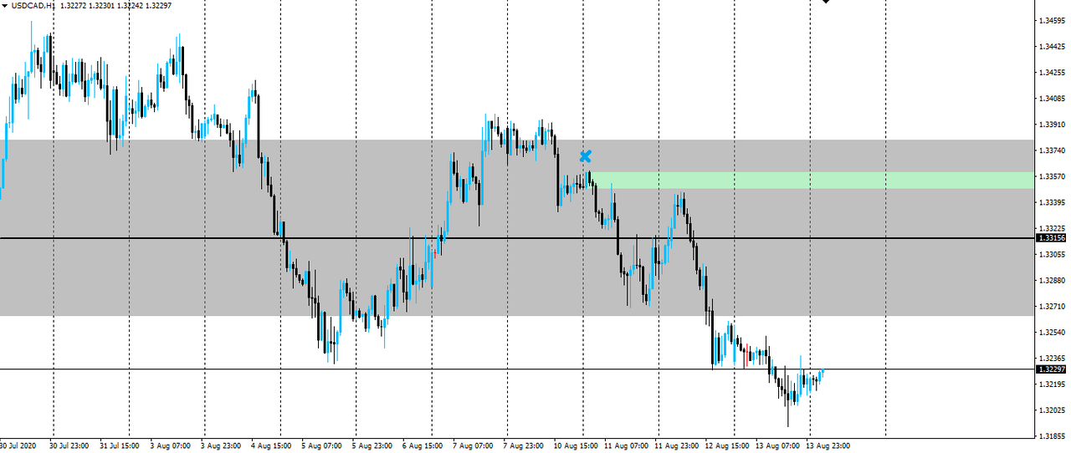The image size is (1071, 453).
Task: Click the USDCAD,H1 chart title
Action: point(33,5)
